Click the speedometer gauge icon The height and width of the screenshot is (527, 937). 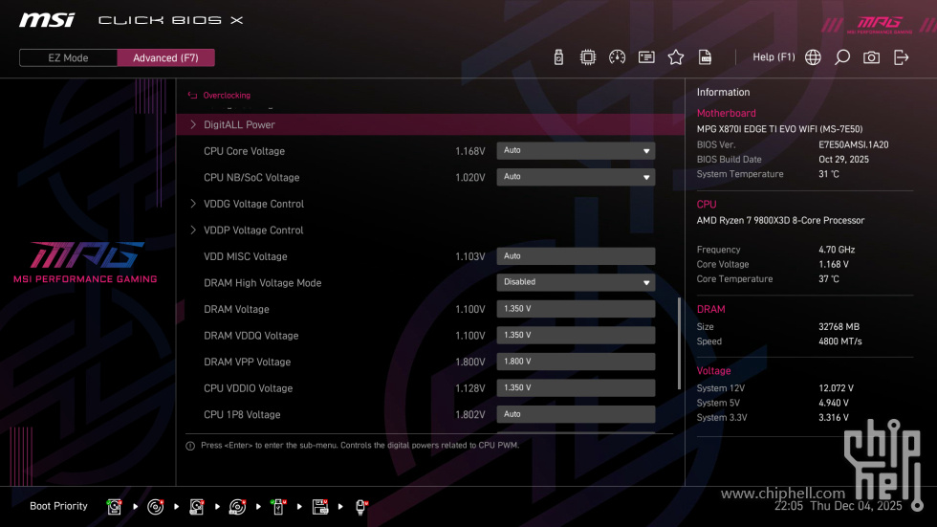(x=617, y=57)
